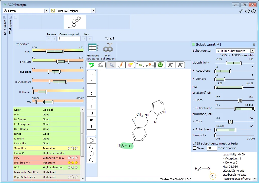
Task: Collapse the compound thumbnail strip toggle
Action: click(x=15, y=17)
